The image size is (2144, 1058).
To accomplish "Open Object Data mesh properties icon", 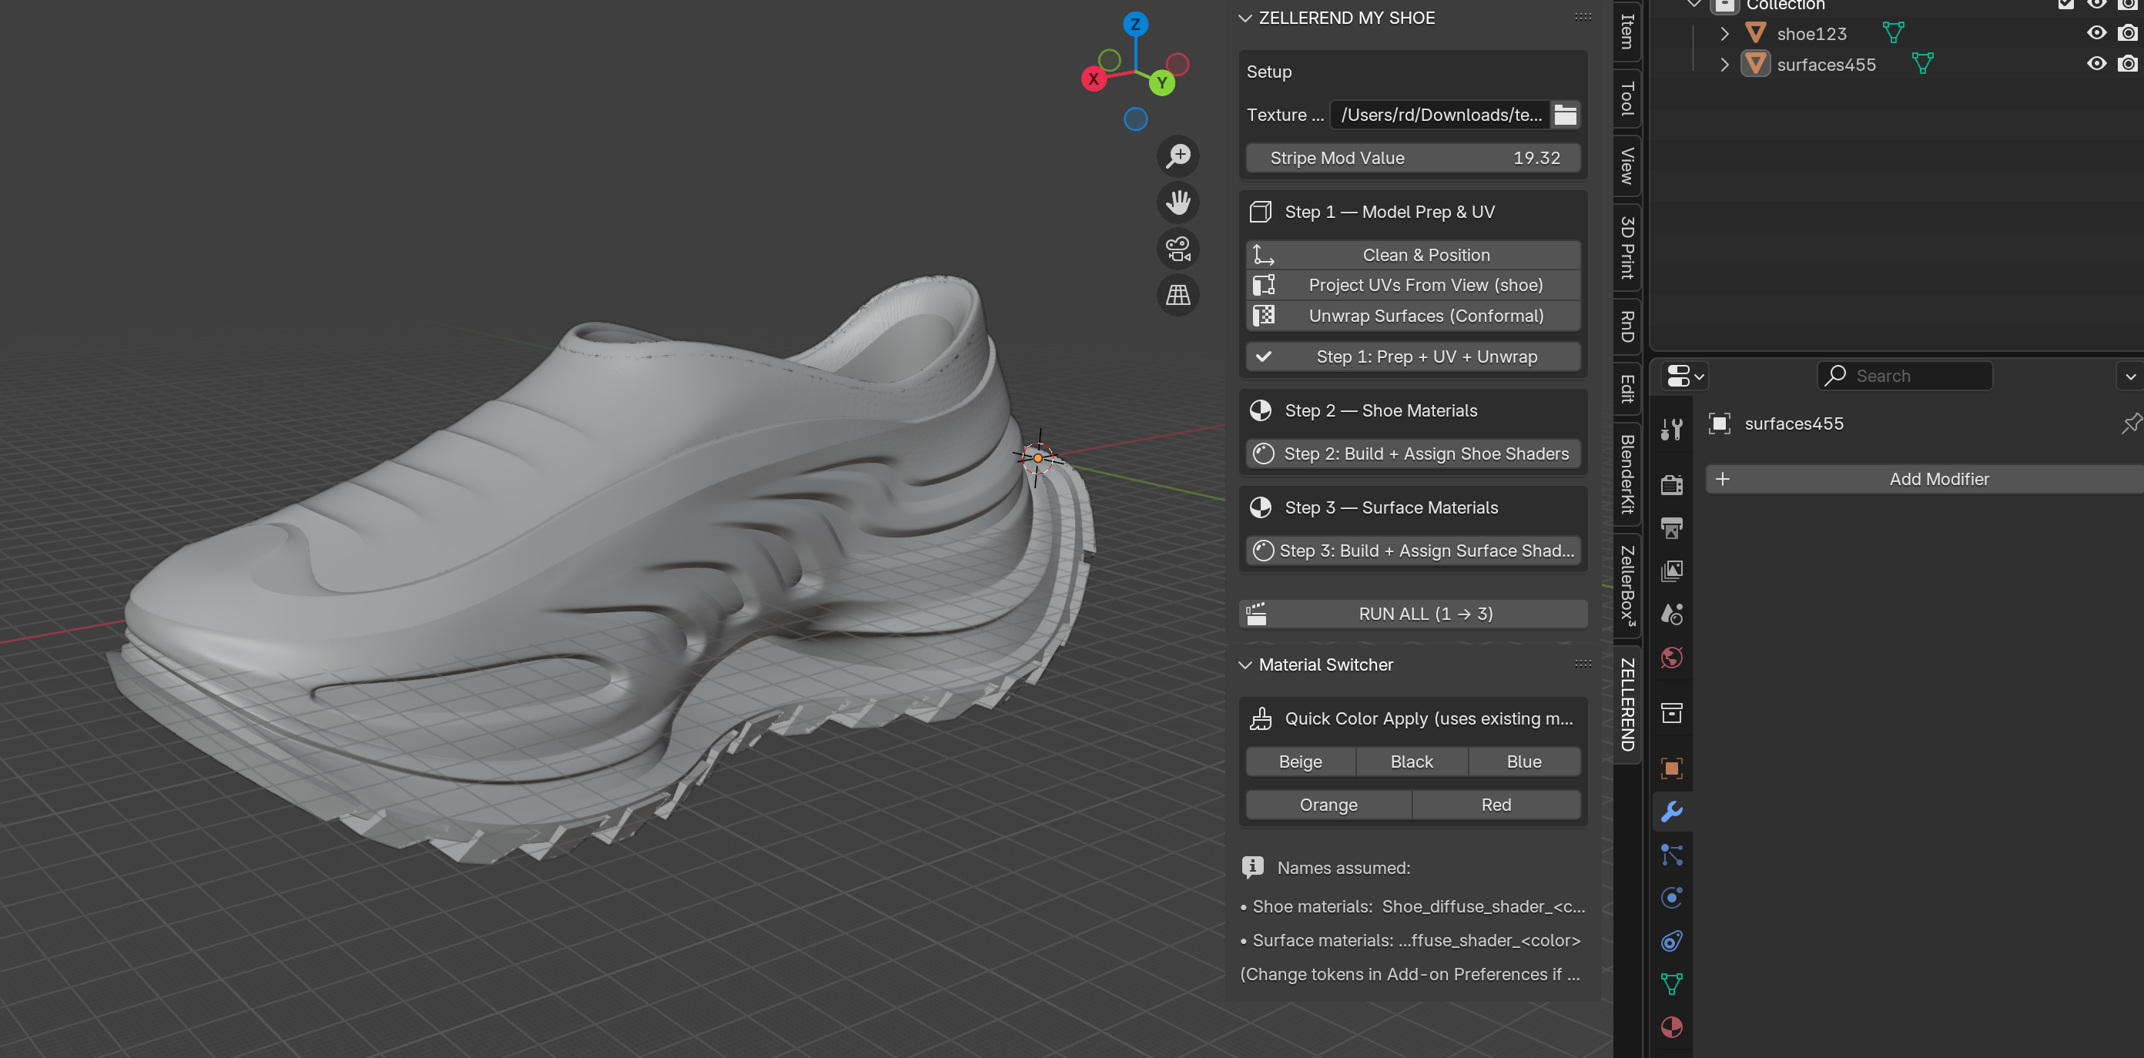I will pos(1671,984).
